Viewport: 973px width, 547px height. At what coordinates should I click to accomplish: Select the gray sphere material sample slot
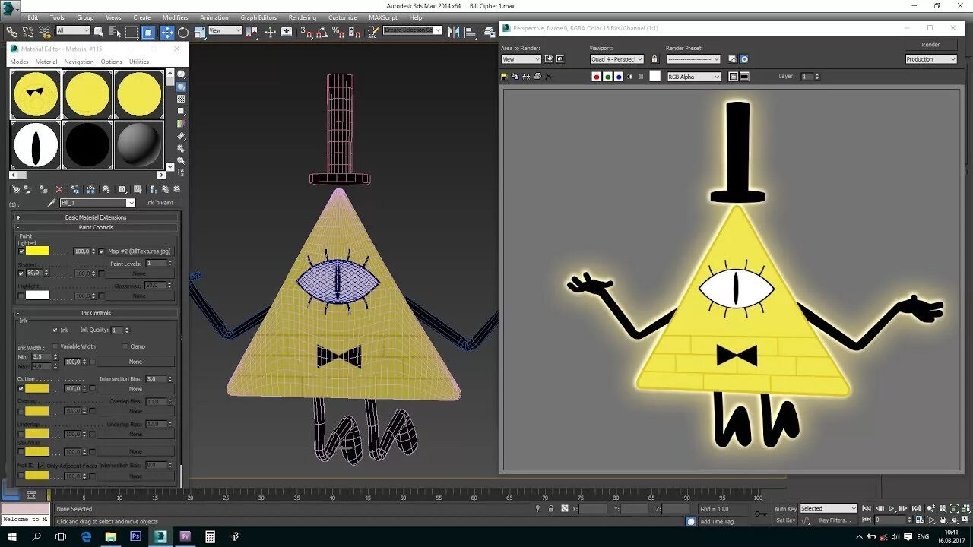[139, 145]
